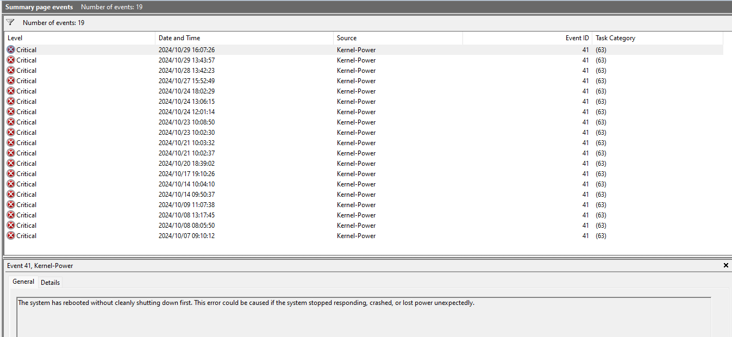Screen dimensions: 732x337
Task: Sort events by Task Category column
Action: (615, 38)
